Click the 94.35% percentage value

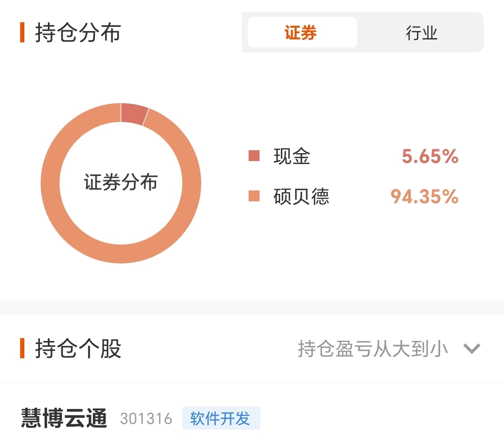click(x=425, y=196)
